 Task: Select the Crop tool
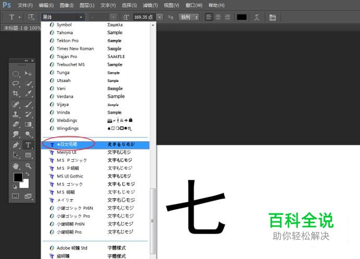[16, 93]
